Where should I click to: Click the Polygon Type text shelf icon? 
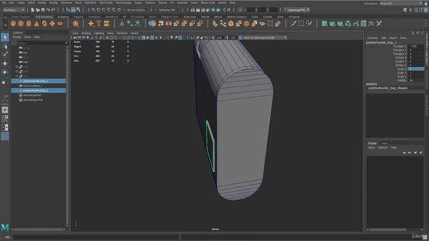[99, 24]
